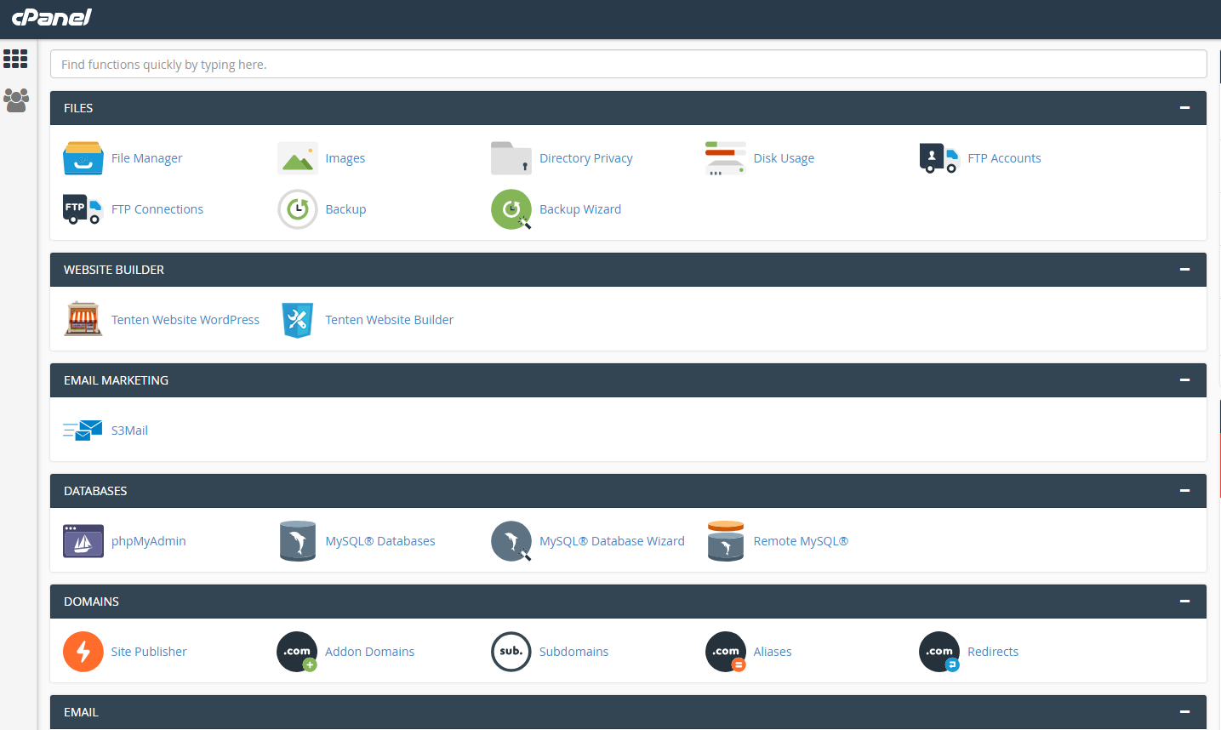The height and width of the screenshot is (730, 1221).
Task: Click the Addon Domains icon
Action: pyautogui.click(x=298, y=652)
